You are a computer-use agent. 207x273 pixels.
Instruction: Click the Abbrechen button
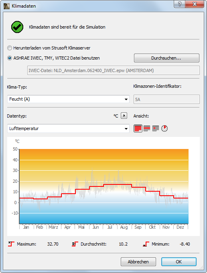(138, 262)
